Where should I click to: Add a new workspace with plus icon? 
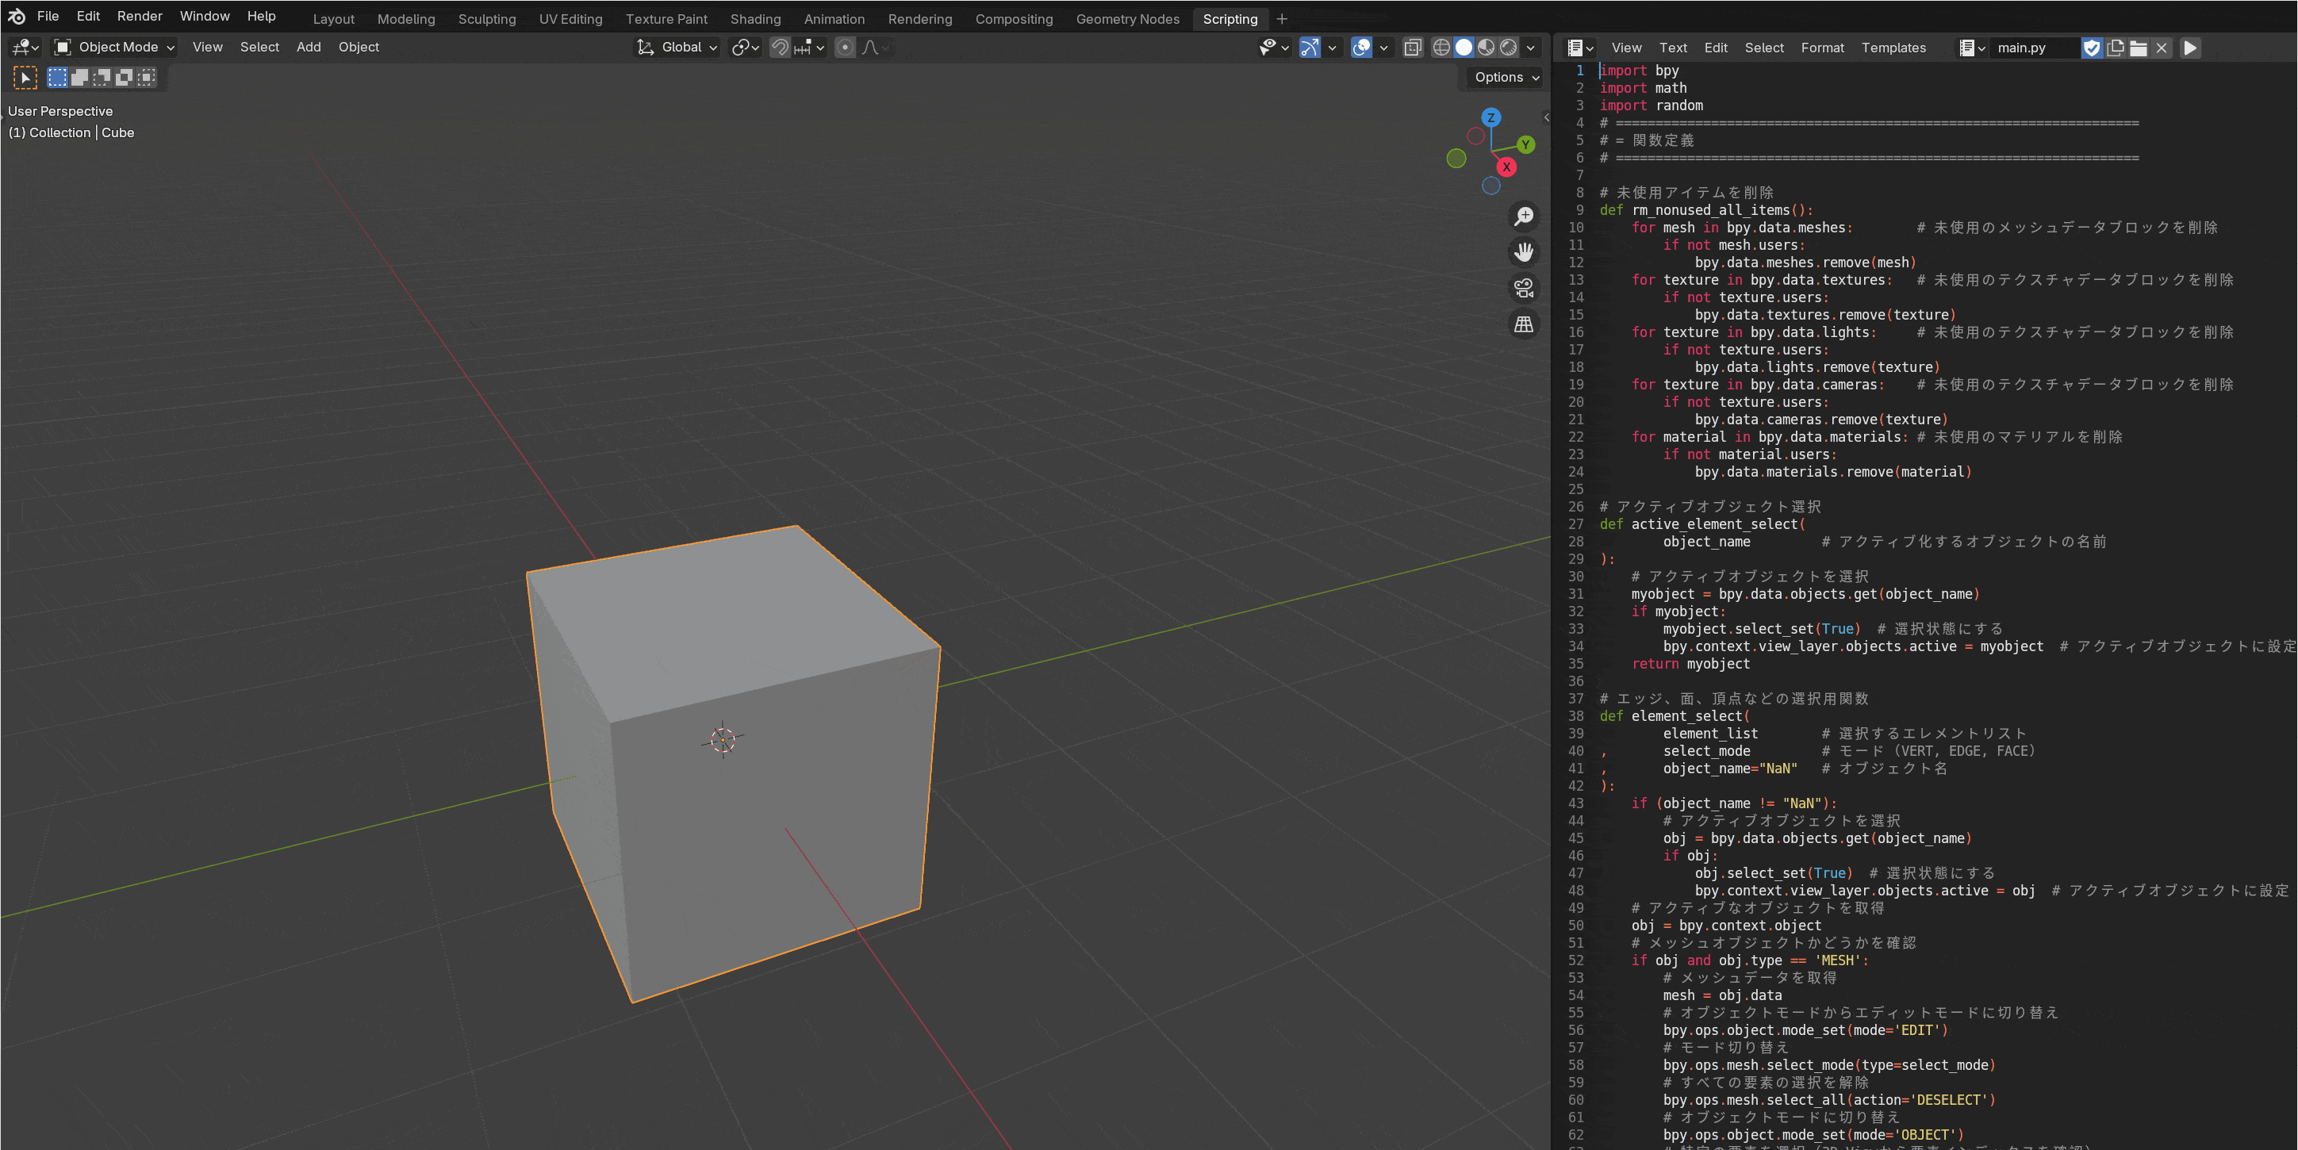tap(1282, 19)
